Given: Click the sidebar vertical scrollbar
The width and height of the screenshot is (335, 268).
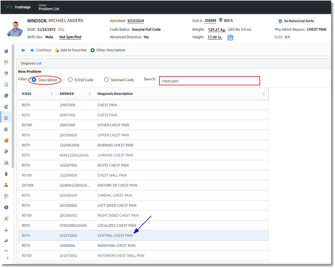Looking at the screenshot, I should 13,106.
